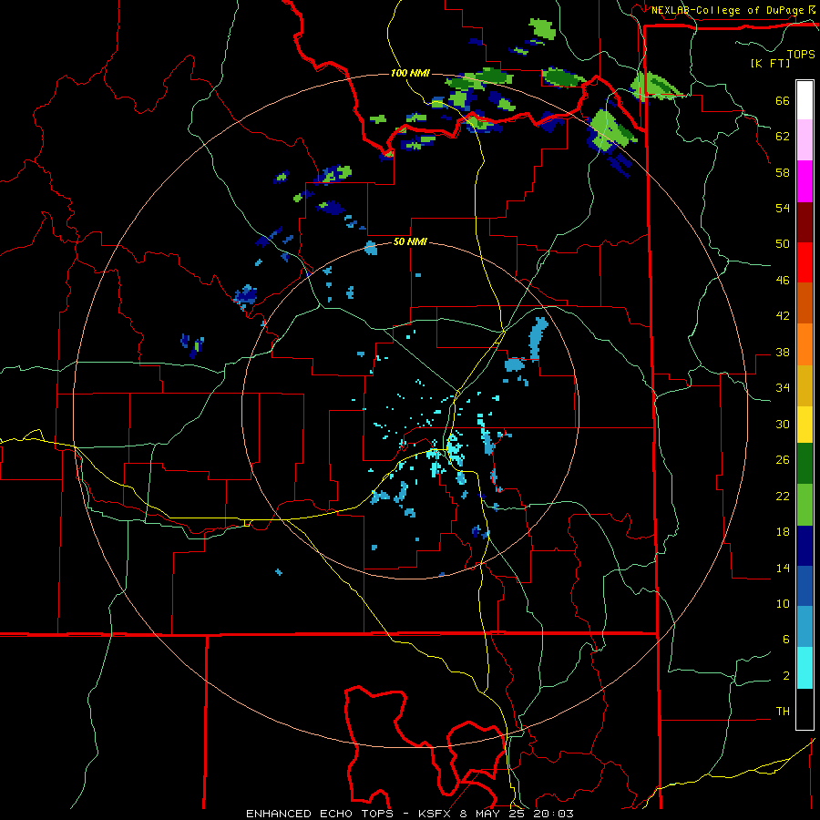Pick the yellow legend swatch
This screenshot has width=820, height=820.
coord(805,425)
